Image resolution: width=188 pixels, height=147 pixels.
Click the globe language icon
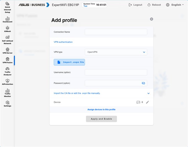pos(168,5)
